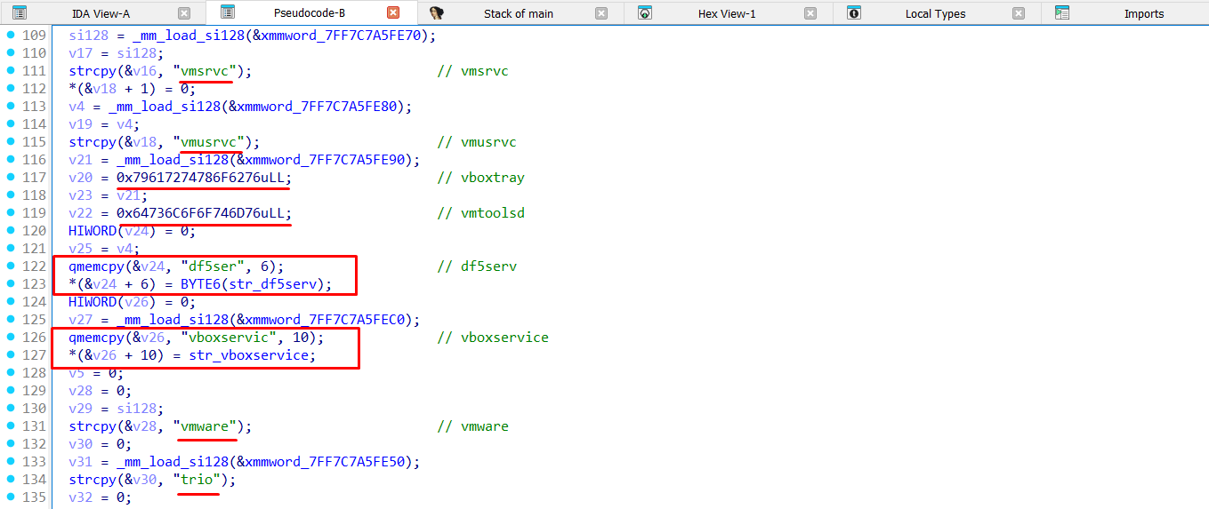Image resolution: width=1209 pixels, height=509 pixels.
Task: Toggle breakpoint dot on line 126
Action: click(x=11, y=337)
